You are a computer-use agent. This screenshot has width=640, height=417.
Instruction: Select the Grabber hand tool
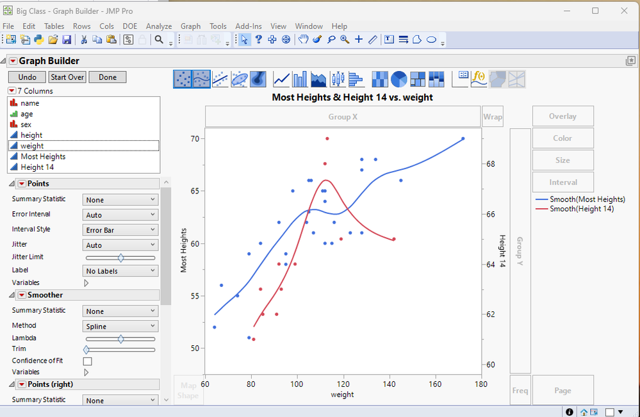303,40
